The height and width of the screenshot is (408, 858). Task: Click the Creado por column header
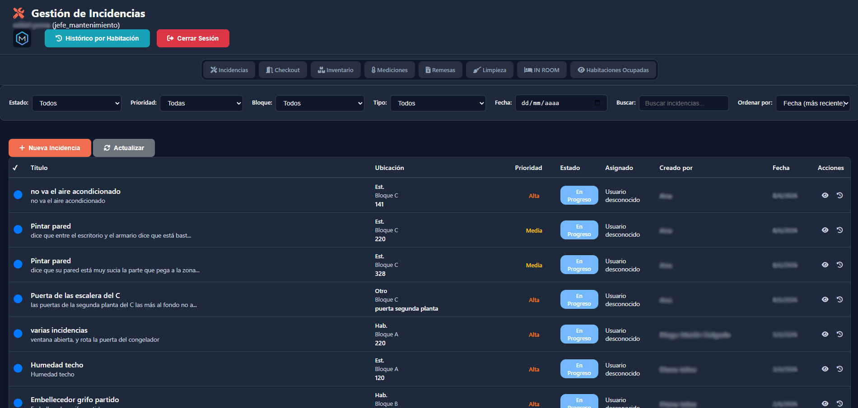[676, 168]
